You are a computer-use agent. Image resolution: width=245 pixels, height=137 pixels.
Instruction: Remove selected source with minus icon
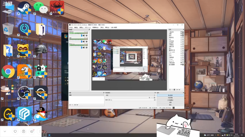(x=172, y=90)
